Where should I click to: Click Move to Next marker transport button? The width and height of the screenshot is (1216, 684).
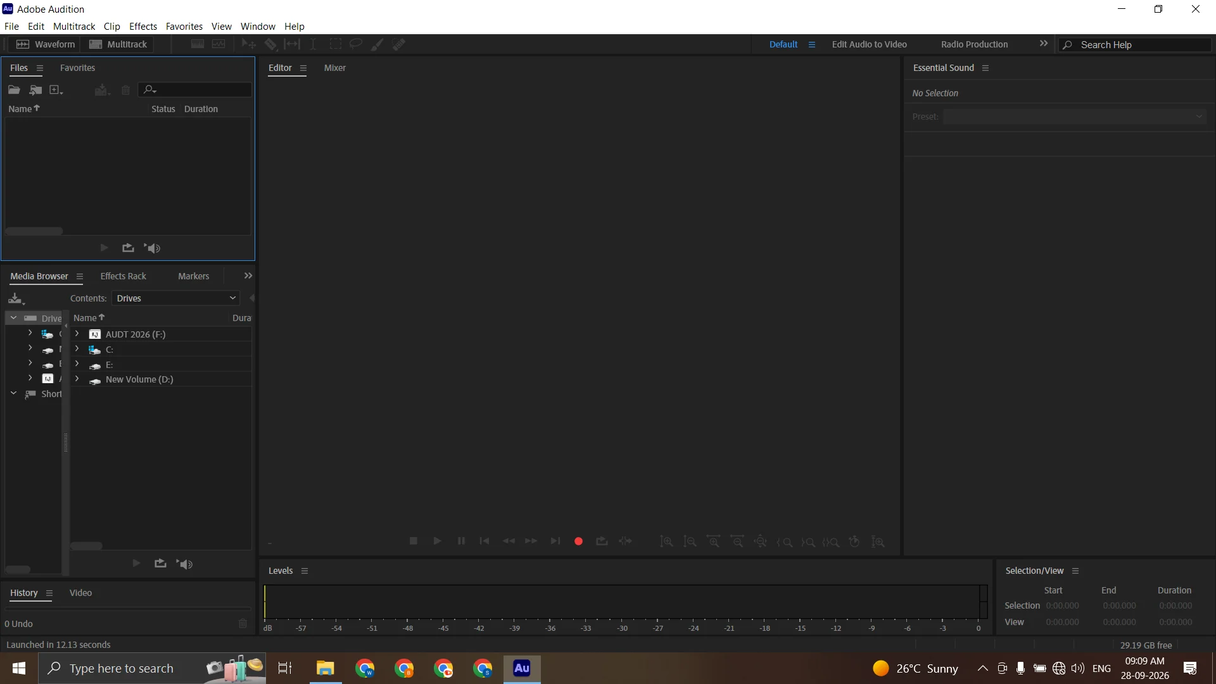(x=555, y=541)
